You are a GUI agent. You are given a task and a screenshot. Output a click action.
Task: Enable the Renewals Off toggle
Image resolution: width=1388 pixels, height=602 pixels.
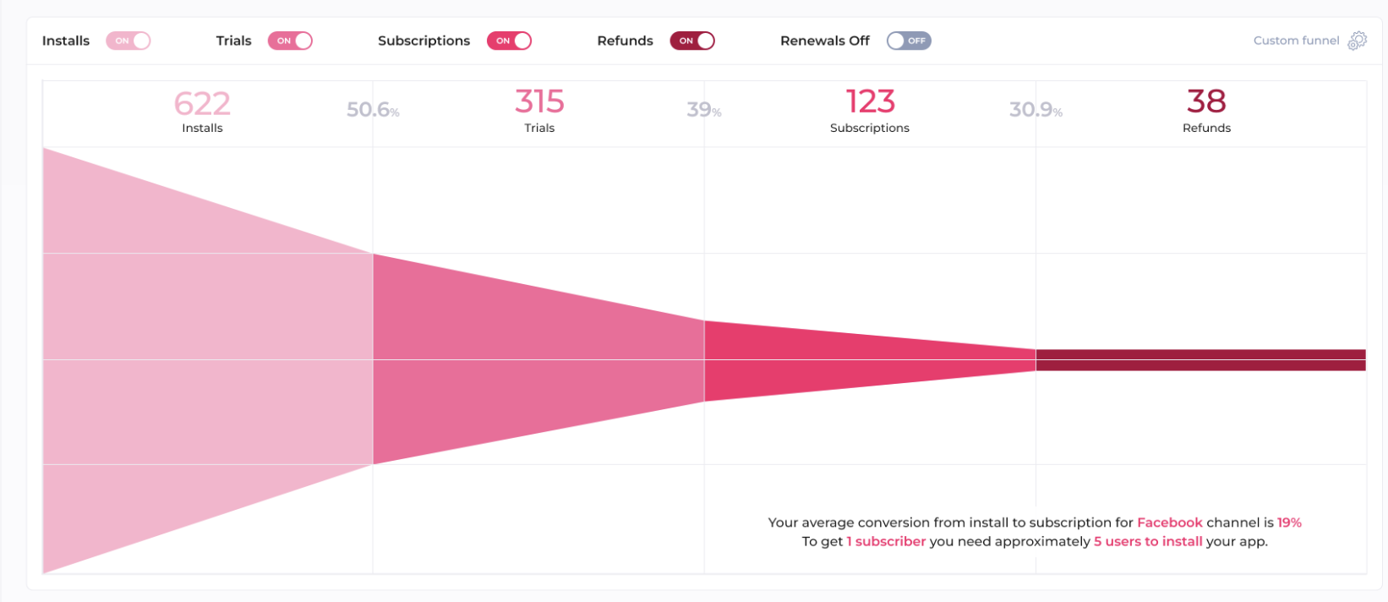coord(909,41)
